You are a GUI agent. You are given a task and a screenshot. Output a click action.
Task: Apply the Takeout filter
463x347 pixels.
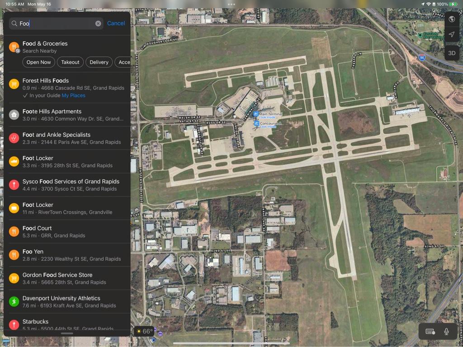(70, 62)
